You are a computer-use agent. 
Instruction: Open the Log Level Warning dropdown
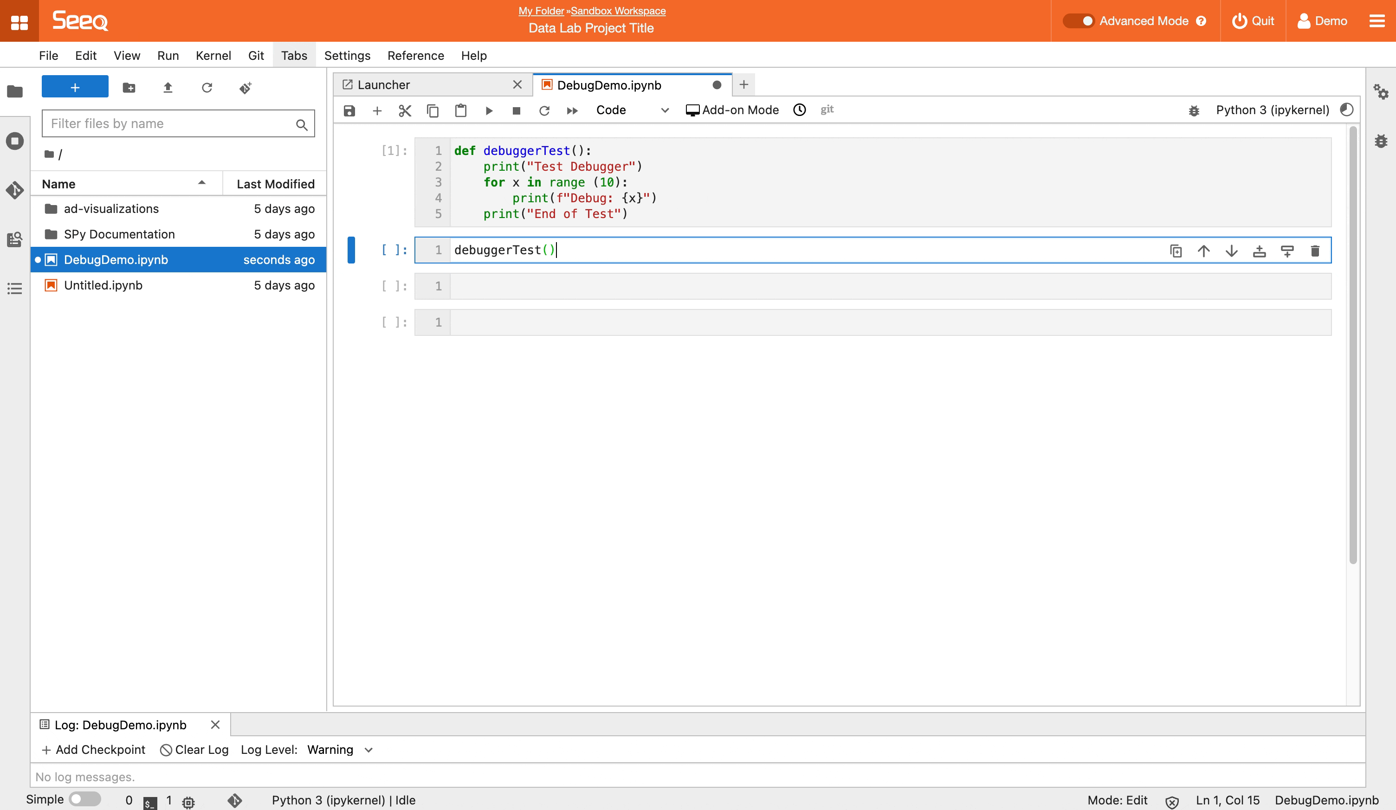coord(340,750)
